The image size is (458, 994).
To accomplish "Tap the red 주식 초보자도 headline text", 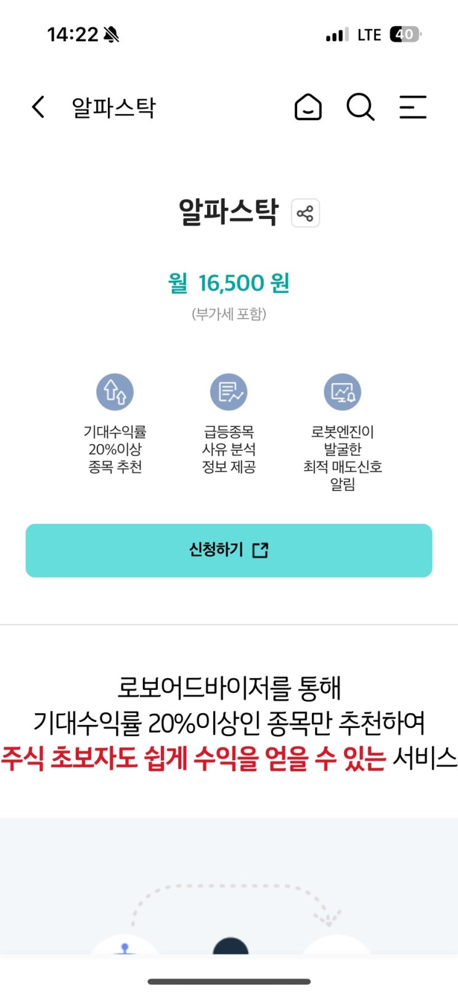I will point(194,758).
